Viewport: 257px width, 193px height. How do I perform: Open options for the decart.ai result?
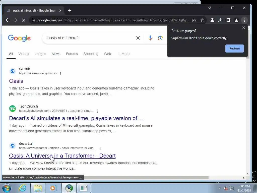coord(100,148)
